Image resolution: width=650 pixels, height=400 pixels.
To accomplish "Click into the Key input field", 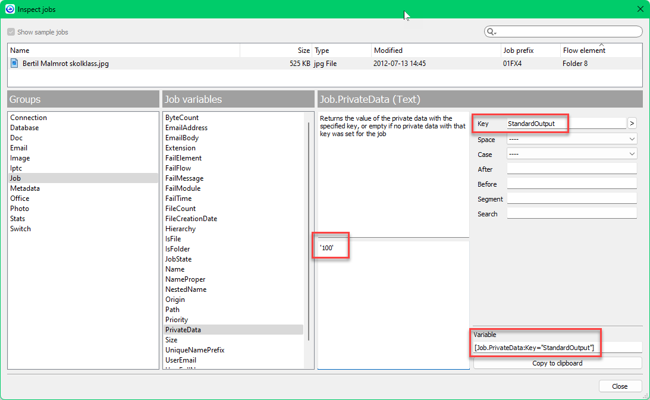I will click(x=565, y=124).
